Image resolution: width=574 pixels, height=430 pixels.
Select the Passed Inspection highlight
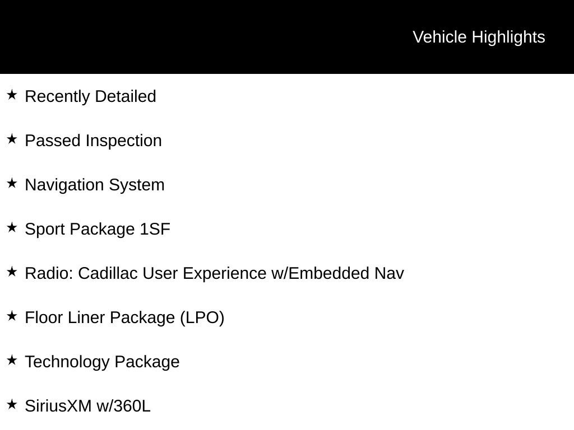[x=93, y=141]
